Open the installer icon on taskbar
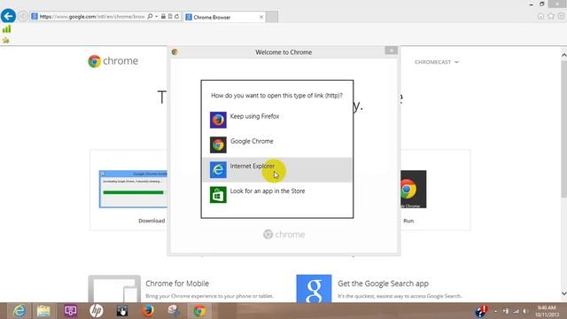This screenshot has width=567, height=319. coord(174,311)
